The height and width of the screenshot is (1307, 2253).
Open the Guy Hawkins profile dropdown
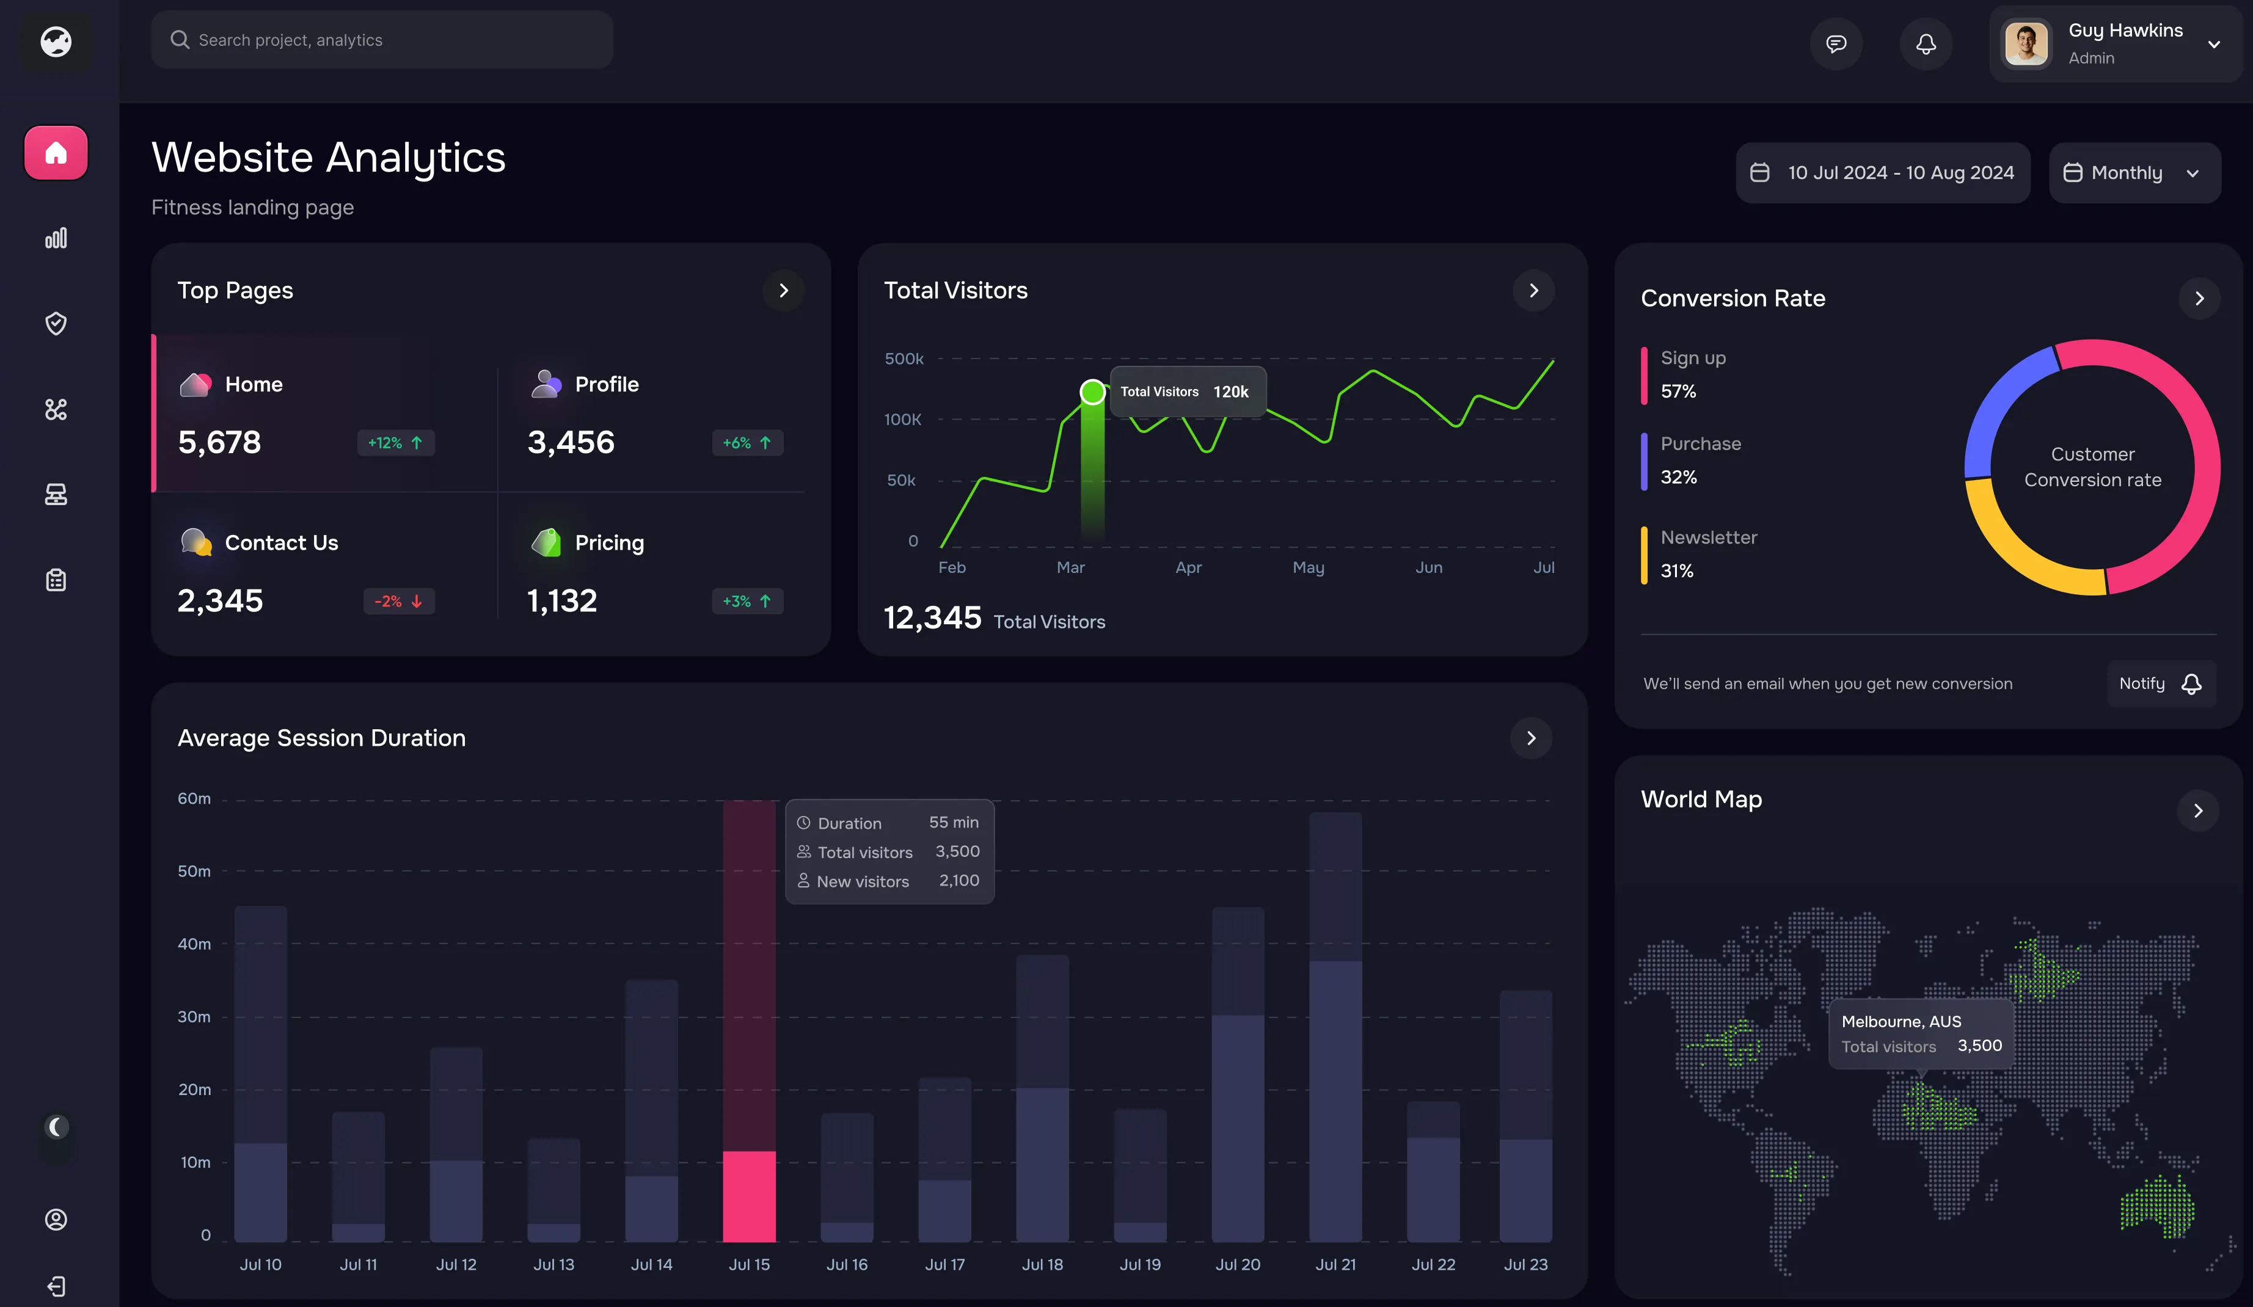(x=2116, y=43)
